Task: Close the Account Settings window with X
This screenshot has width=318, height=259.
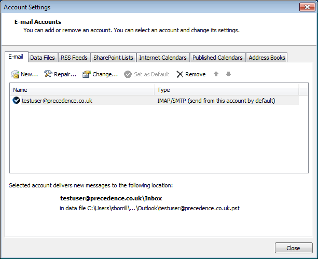Action: pos(305,6)
